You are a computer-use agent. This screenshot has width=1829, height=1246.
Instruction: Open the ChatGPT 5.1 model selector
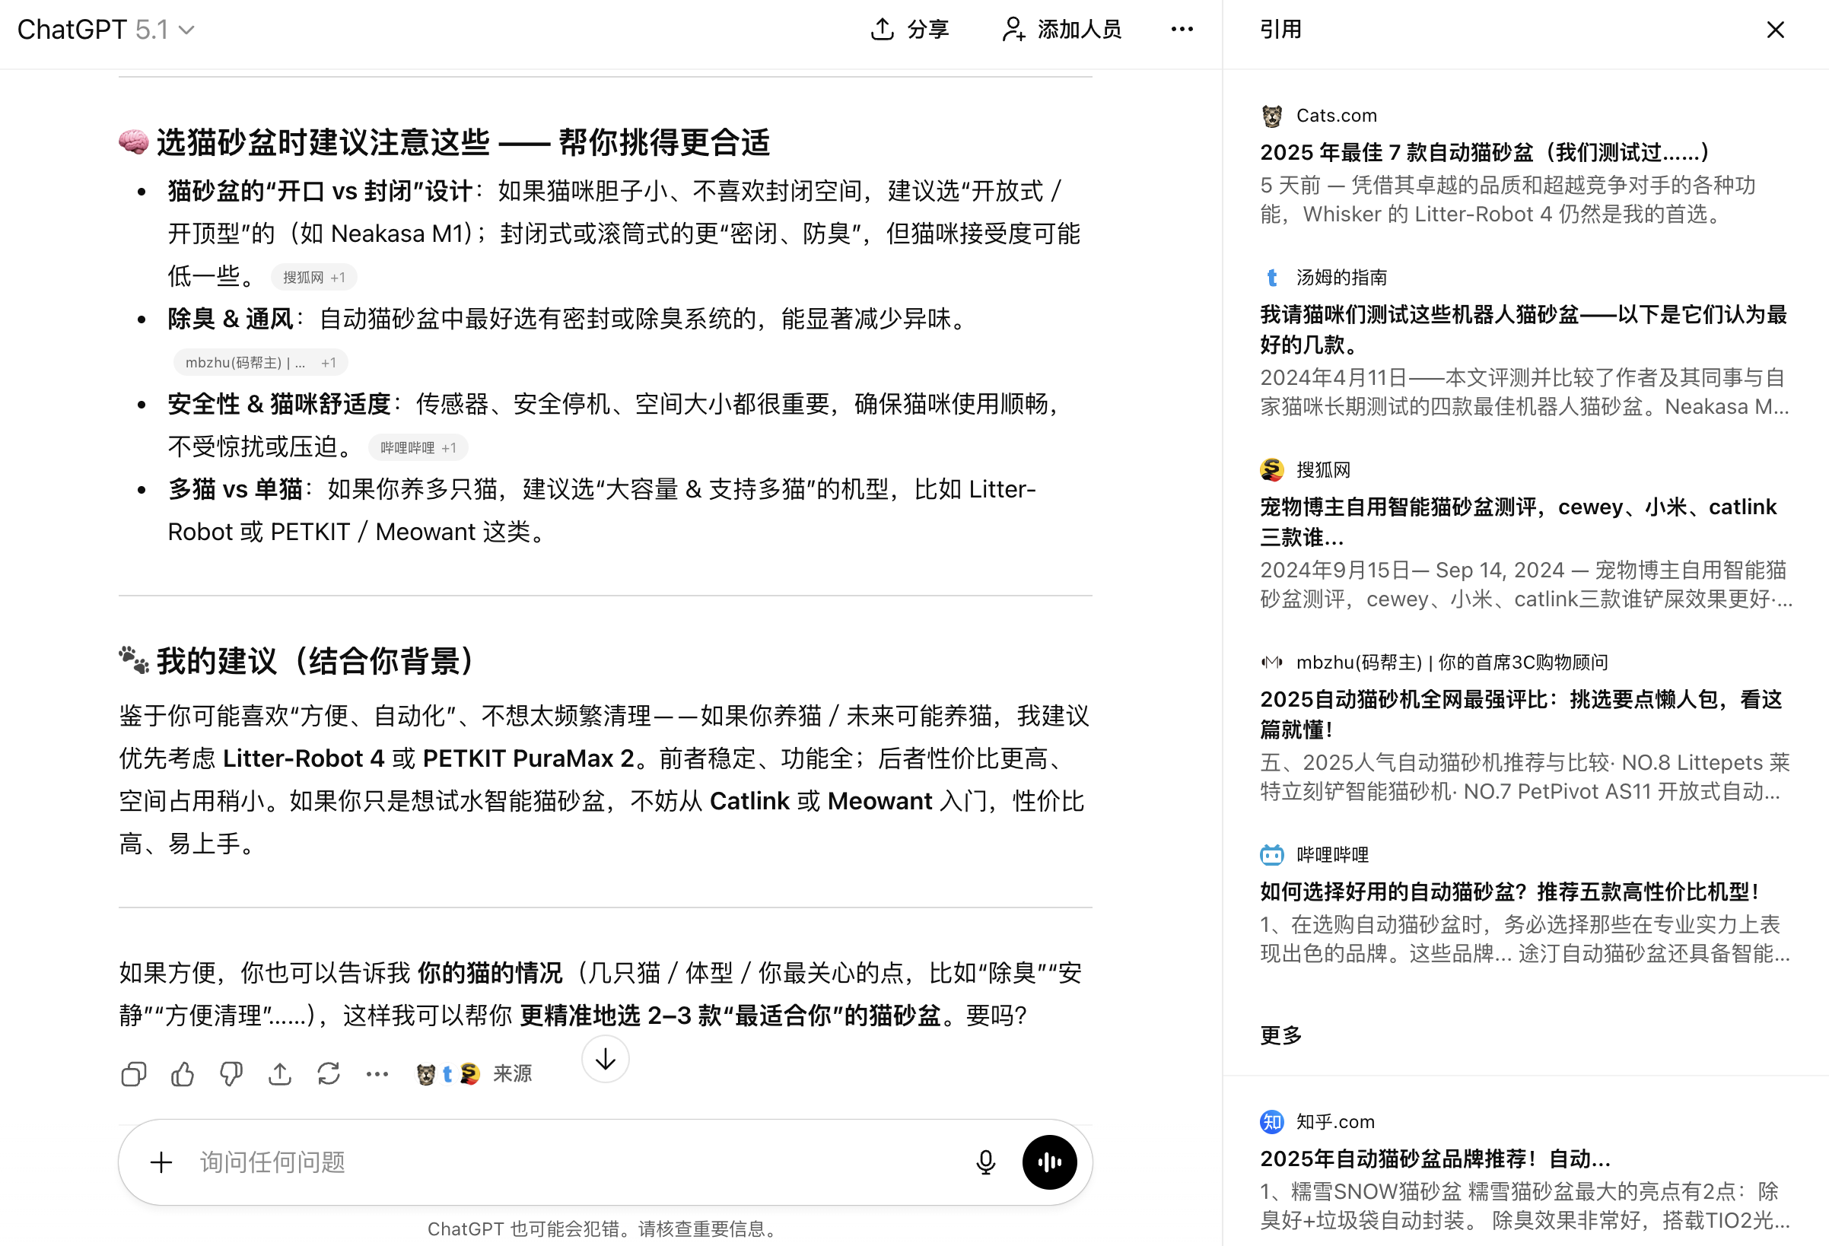pyautogui.click(x=107, y=29)
